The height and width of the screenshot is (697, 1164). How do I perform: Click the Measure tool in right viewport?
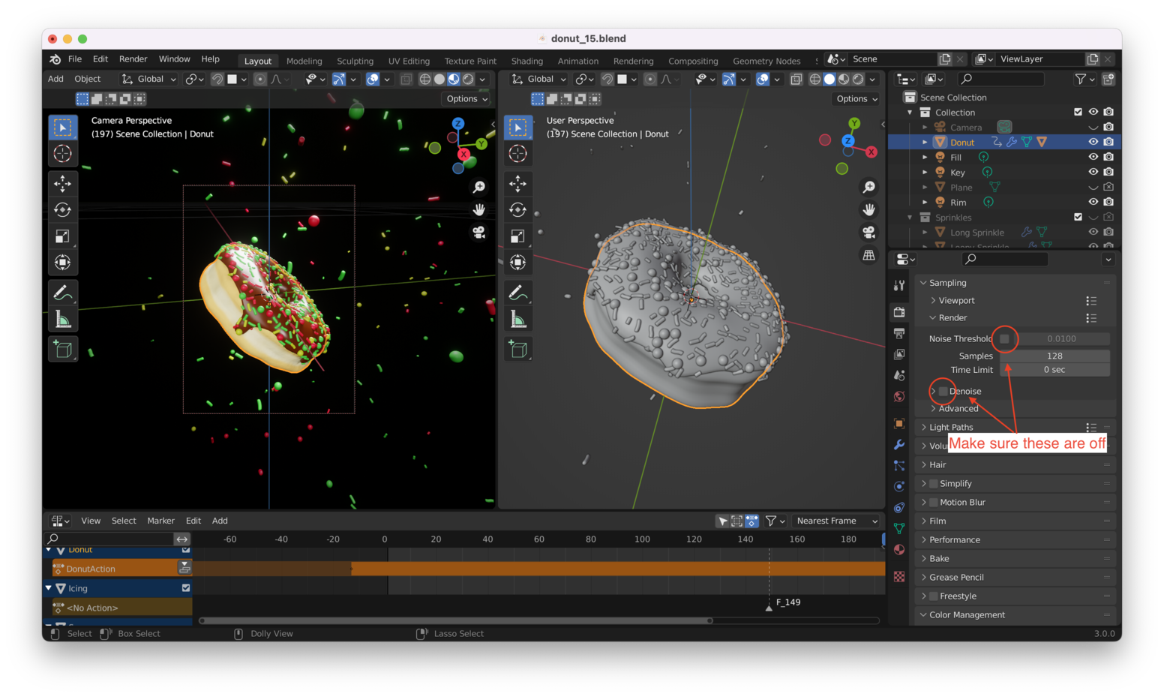(518, 320)
